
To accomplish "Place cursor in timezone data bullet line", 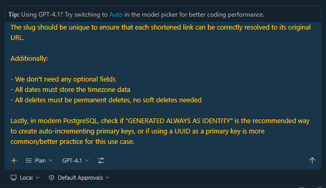I will (x=70, y=89).
